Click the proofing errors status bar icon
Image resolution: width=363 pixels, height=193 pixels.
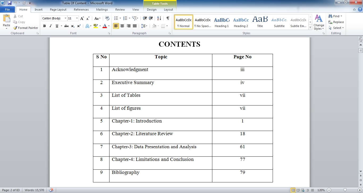click(51, 190)
